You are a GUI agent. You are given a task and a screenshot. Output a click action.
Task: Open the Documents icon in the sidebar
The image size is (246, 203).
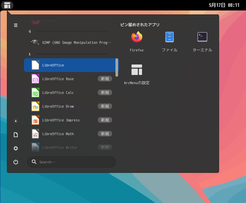click(16, 135)
